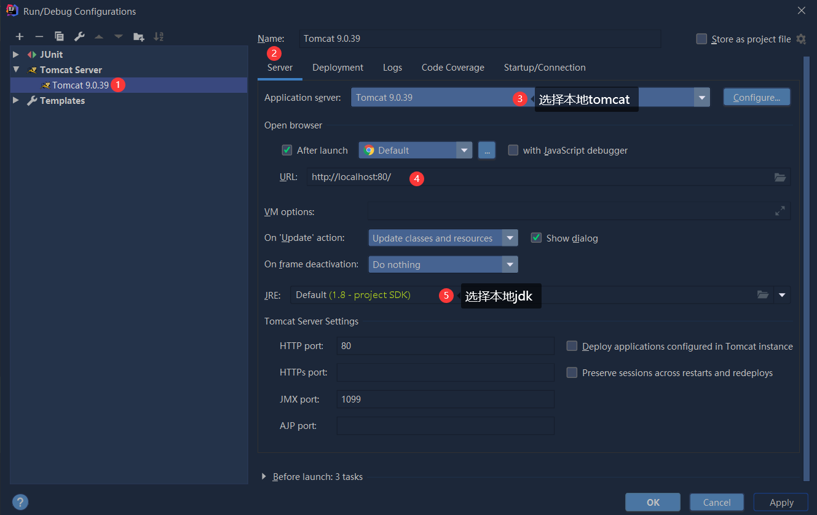
Task: Click HTTP port input field
Action: pos(446,346)
